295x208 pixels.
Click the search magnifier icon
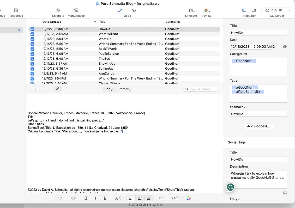click(187, 89)
